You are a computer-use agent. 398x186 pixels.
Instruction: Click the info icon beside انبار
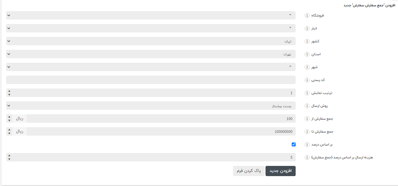coord(307,28)
